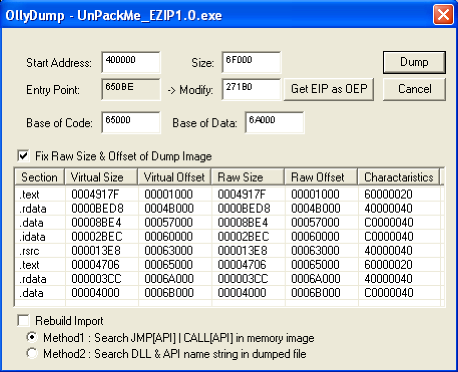This screenshot has width=458, height=372.
Task: Click the Virtual Offset column header
Action: [x=175, y=177]
